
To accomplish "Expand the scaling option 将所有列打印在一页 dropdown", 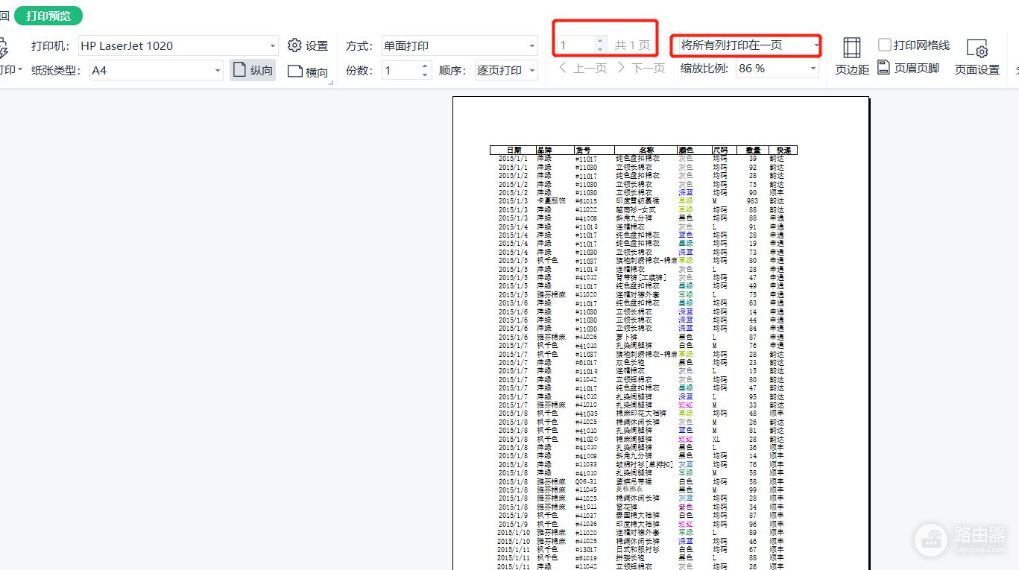I will pos(746,46).
